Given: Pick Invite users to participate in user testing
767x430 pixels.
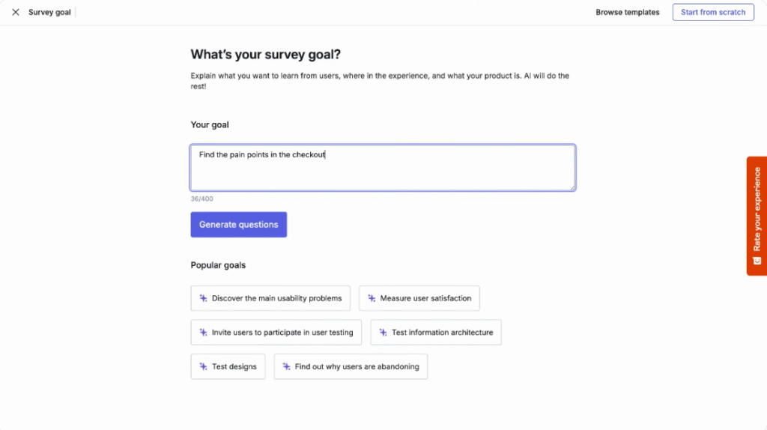Looking at the screenshot, I should (x=282, y=333).
